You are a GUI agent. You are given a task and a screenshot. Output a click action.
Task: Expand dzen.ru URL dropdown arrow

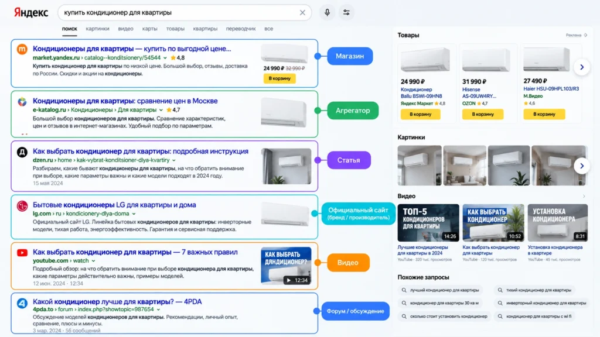coord(173,160)
